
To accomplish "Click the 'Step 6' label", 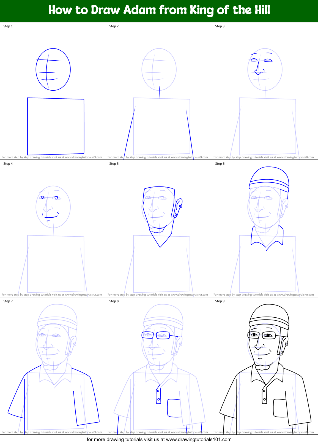I will point(220,164).
